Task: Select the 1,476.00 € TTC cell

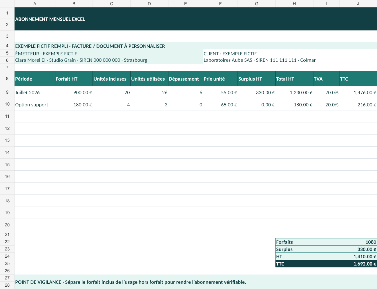Action: (x=358, y=92)
